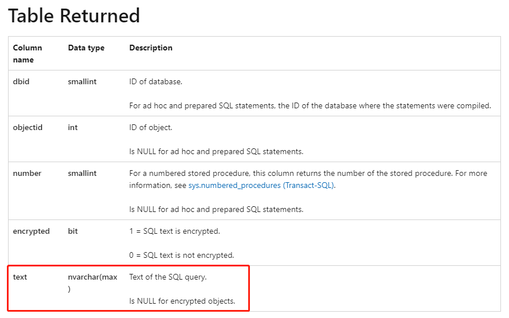509x318 pixels.
Task: Click the smallint data type for dbid
Action: [82, 82]
